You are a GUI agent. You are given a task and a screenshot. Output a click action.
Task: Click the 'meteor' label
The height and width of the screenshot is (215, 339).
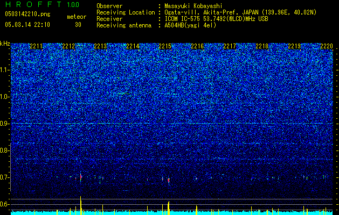pyautogui.click(x=77, y=17)
